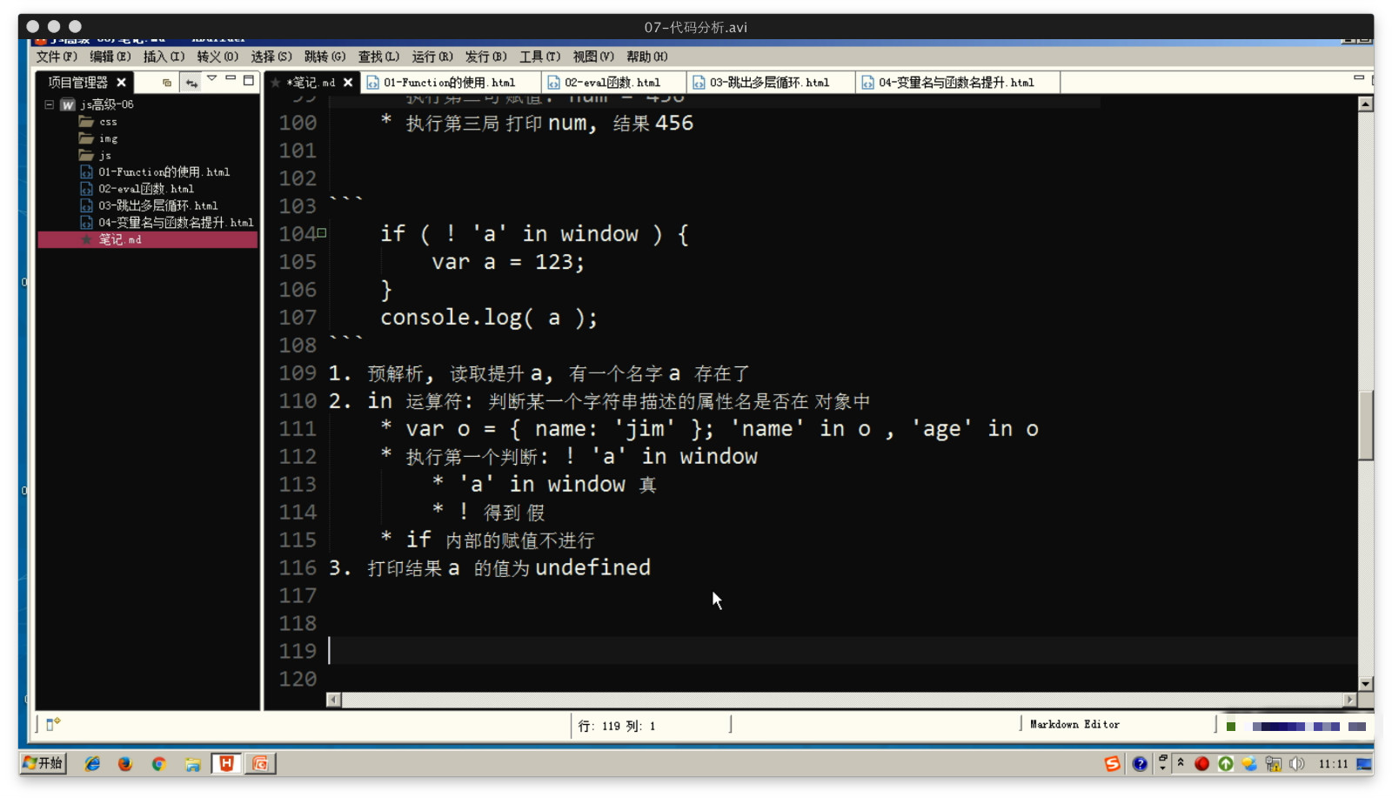This screenshot has width=1392, height=798.
Task: Open the project manager view menu triangle
Action: pyautogui.click(x=211, y=79)
